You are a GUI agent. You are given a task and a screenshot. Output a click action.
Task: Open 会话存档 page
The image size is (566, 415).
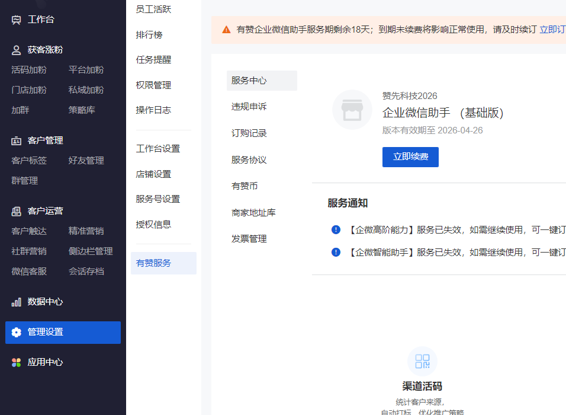pyautogui.click(x=86, y=272)
